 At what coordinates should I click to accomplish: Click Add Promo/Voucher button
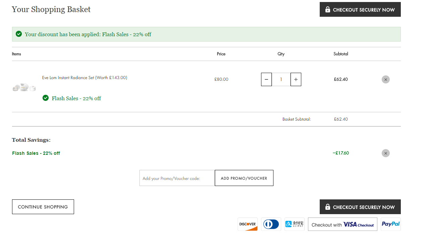coord(244,178)
